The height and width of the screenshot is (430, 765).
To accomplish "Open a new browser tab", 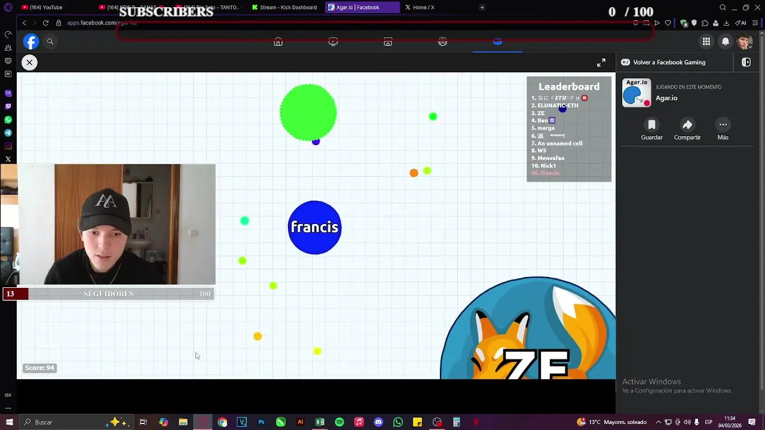I will 482,7.
